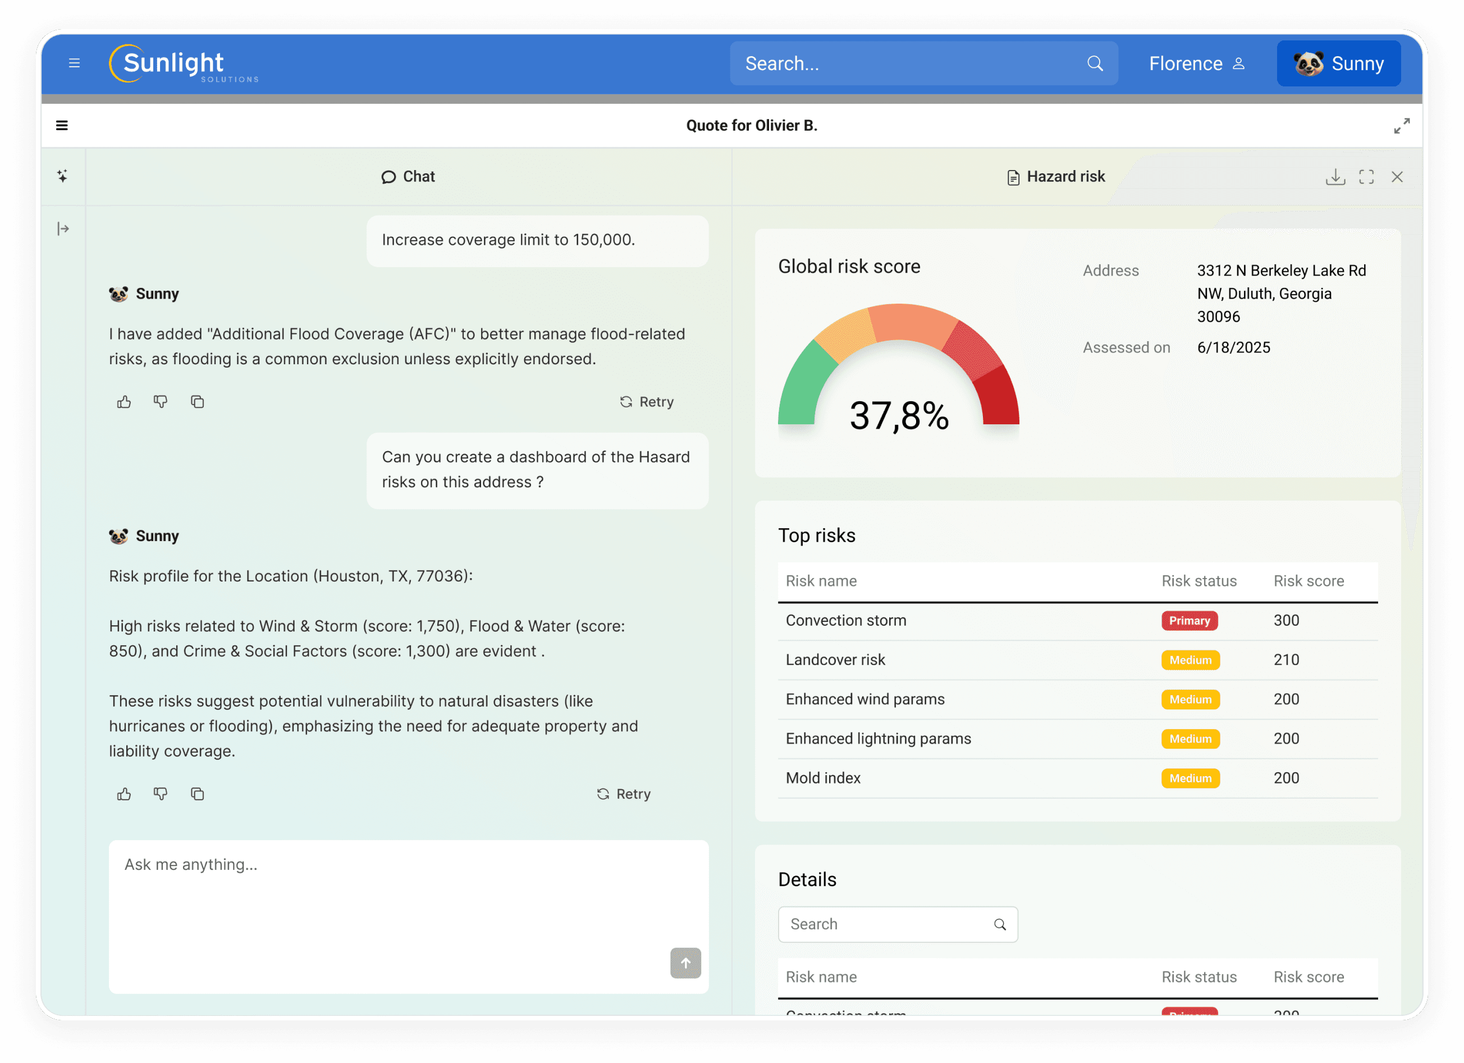This screenshot has width=1464, height=1063.
Task: Thumbs down the Houston risk profile reply
Action: coord(161,794)
